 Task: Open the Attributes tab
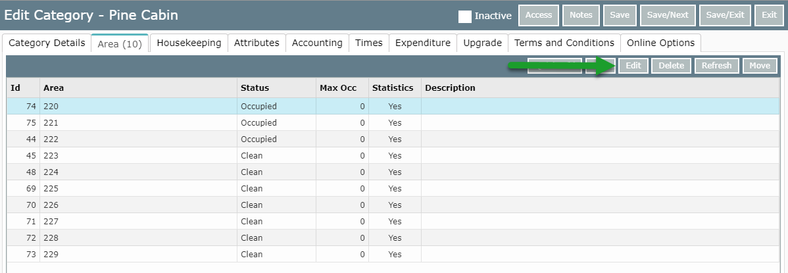257,43
